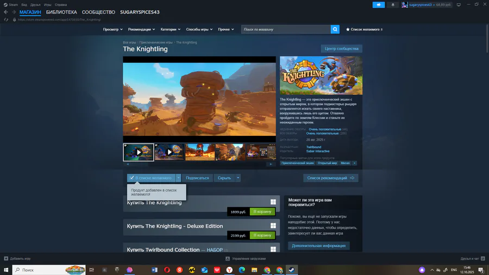The width and height of the screenshot is (489, 275).
Task: Open File Explorer from the taskbar
Action: (x=254, y=270)
